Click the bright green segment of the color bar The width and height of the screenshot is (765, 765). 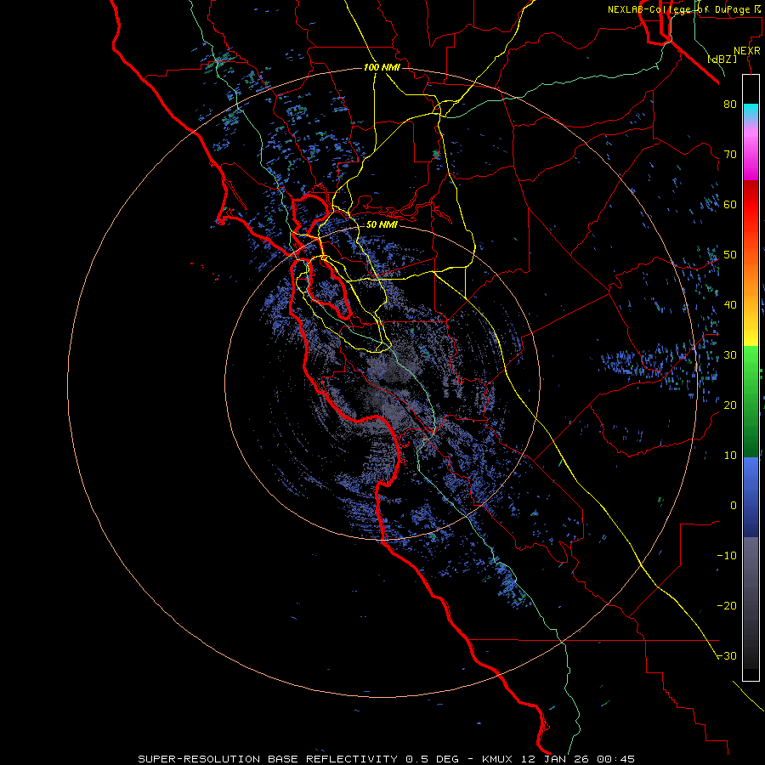click(x=751, y=364)
